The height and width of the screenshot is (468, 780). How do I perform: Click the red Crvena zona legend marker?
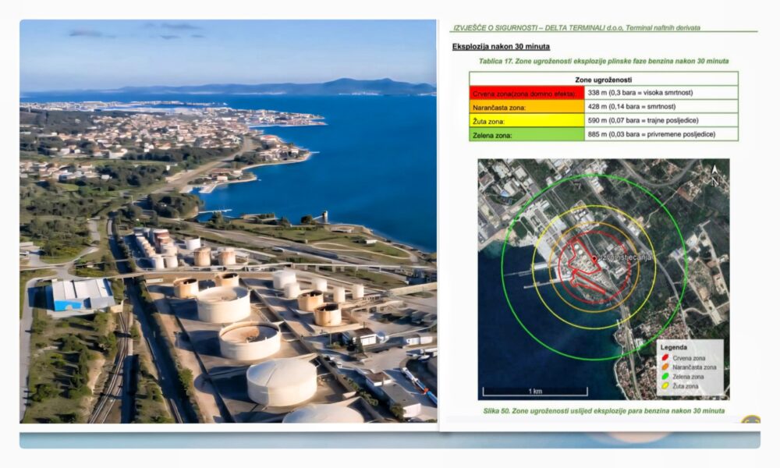coord(665,358)
